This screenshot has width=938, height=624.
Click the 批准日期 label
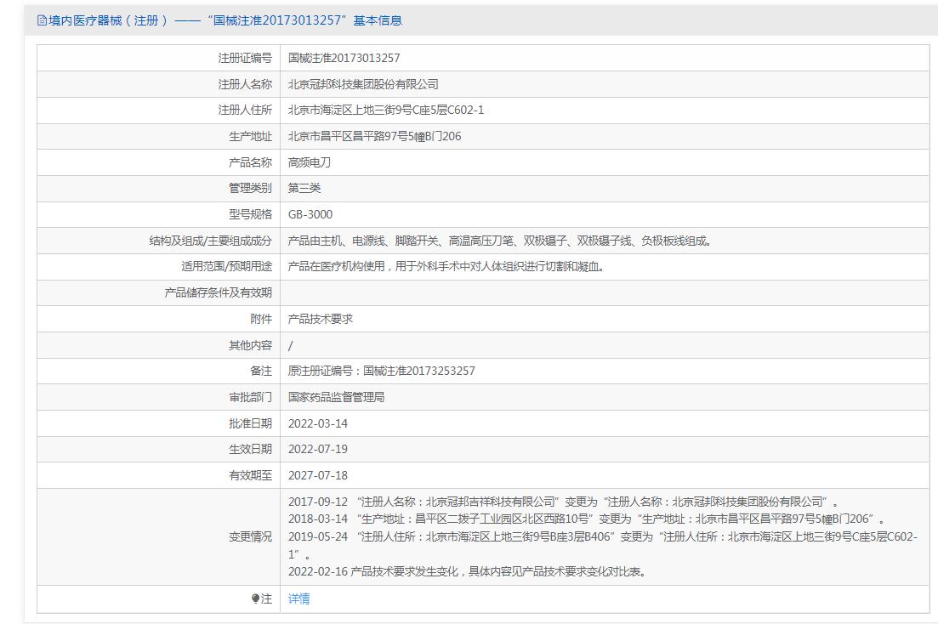pos(250,423)
